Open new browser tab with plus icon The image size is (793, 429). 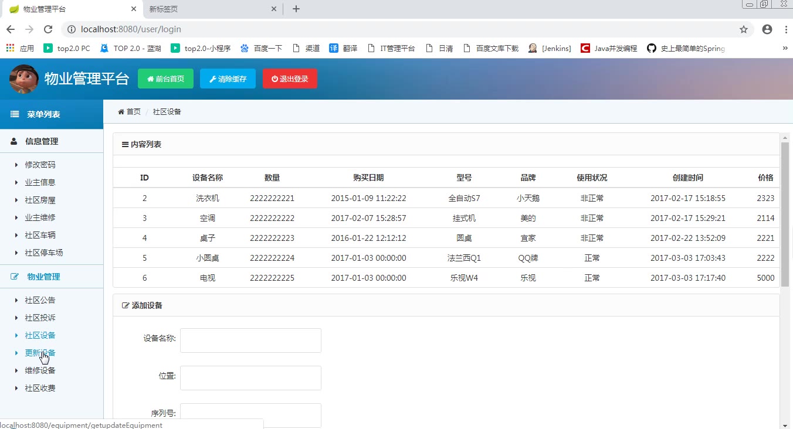click(296, 9)
